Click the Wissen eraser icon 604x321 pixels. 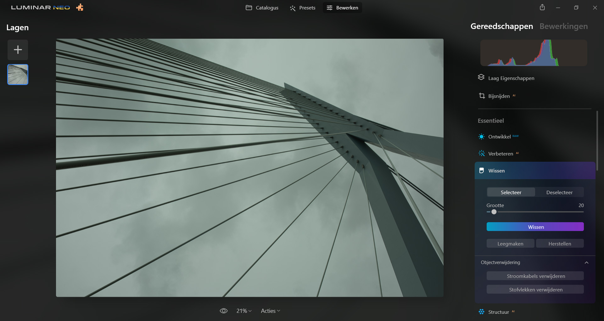[x=481, y=171]
